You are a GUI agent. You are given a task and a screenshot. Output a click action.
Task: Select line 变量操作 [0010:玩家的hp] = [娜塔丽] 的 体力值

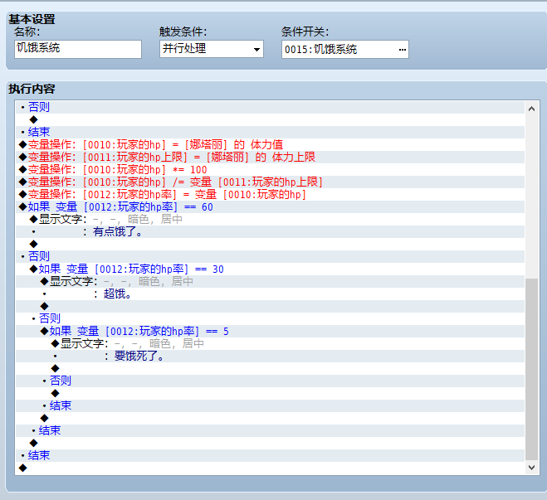270,144
